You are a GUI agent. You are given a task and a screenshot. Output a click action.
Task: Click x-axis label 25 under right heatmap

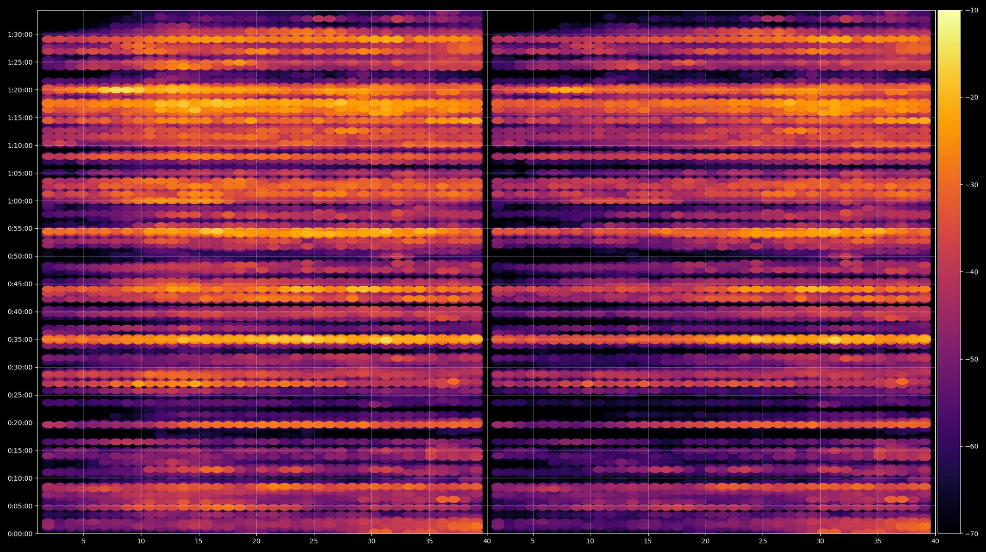pyautogui.click(x=763, y=541)
